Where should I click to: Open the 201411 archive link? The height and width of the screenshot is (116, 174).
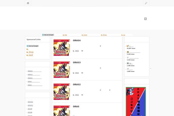30,106
